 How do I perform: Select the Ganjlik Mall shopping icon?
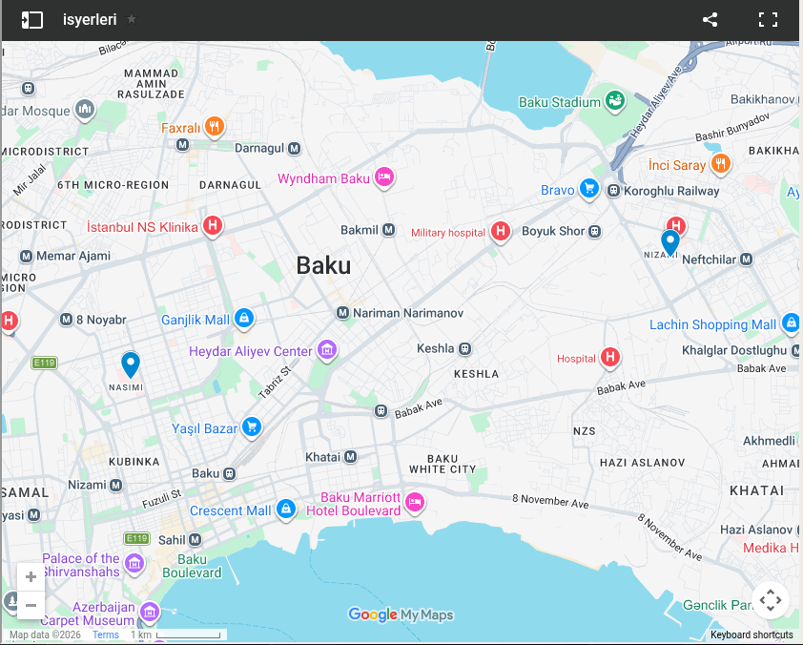243,318
